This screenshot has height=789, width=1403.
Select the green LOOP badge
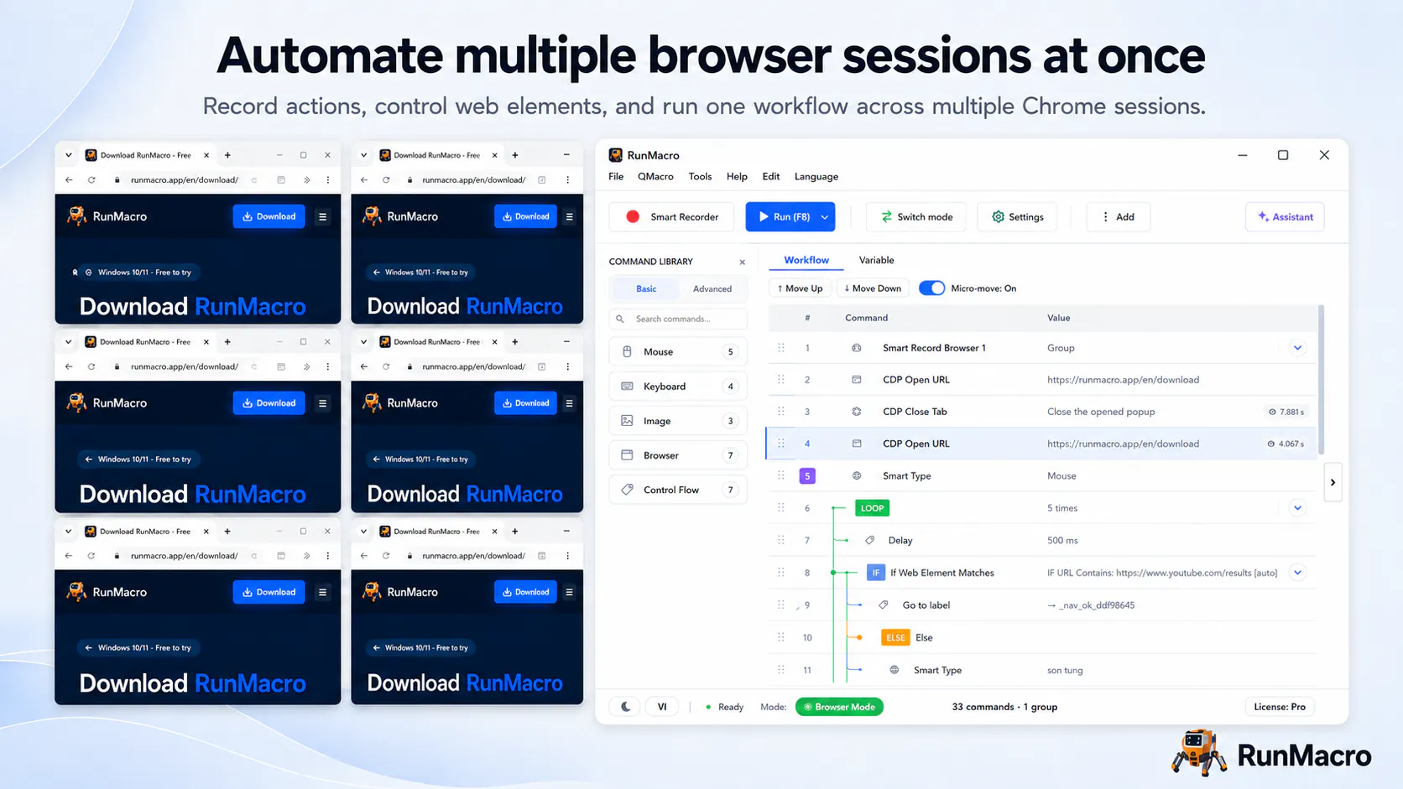point(872,508)
